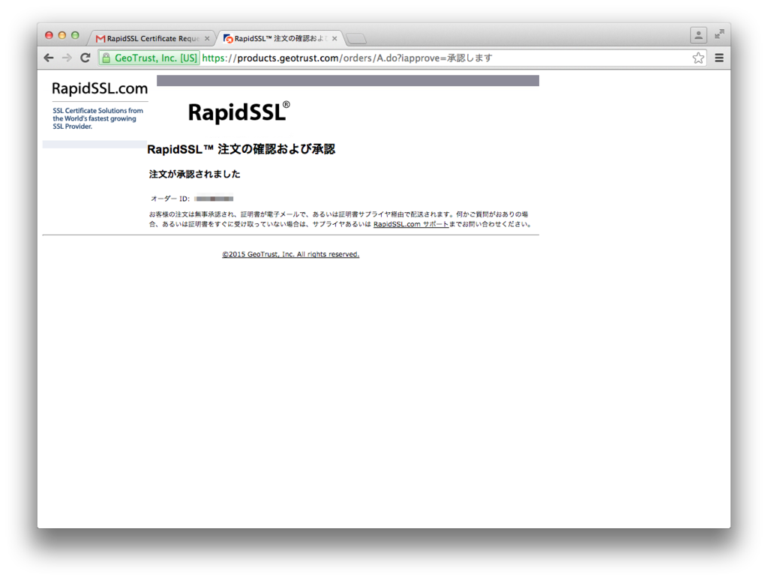Click the large RapidSSL header logo
The height and width of the screenshot is (580, 768).
pos(238,112)
